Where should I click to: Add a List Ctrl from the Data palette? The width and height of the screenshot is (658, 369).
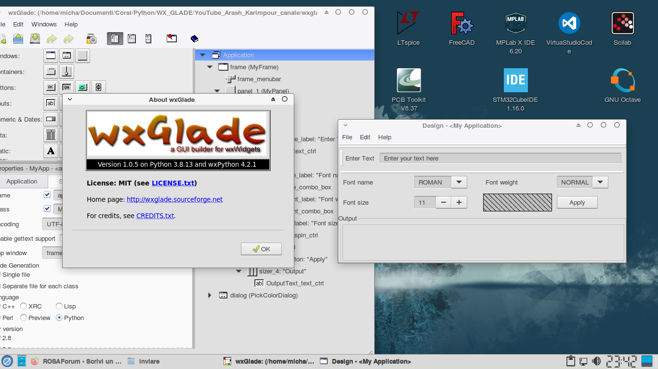click(x=51, y=135)
